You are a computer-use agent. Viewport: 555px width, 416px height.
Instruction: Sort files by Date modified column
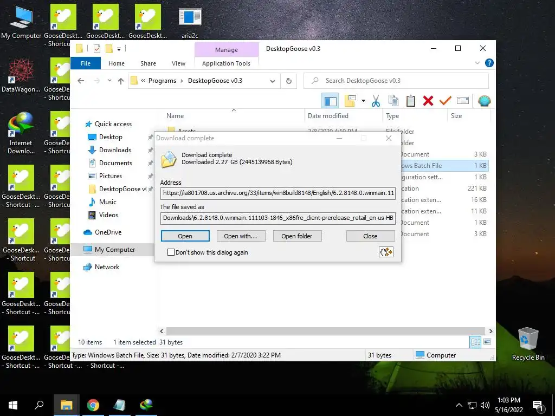click(328, 116)
